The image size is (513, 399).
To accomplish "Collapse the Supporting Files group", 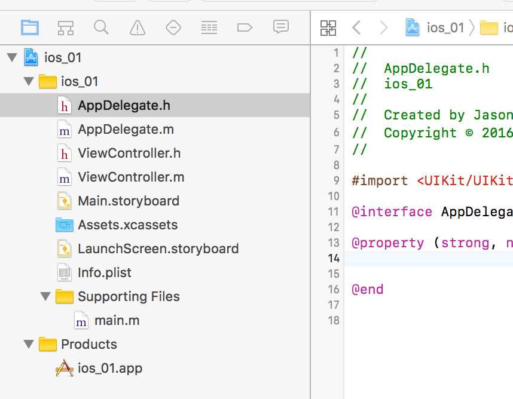I will click(45, 296).
